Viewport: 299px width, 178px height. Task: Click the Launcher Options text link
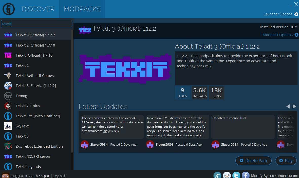click(278, 14)
